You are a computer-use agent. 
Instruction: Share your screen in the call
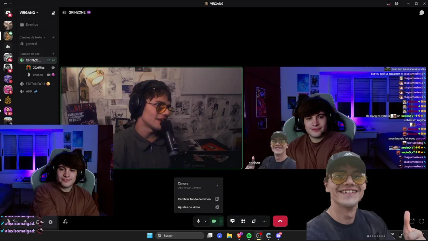232,221
